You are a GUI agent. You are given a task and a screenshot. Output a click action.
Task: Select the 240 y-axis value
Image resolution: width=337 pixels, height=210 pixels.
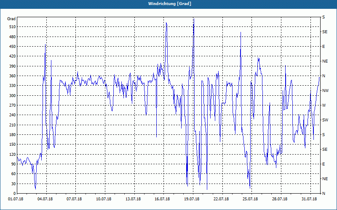pos(13,115)
